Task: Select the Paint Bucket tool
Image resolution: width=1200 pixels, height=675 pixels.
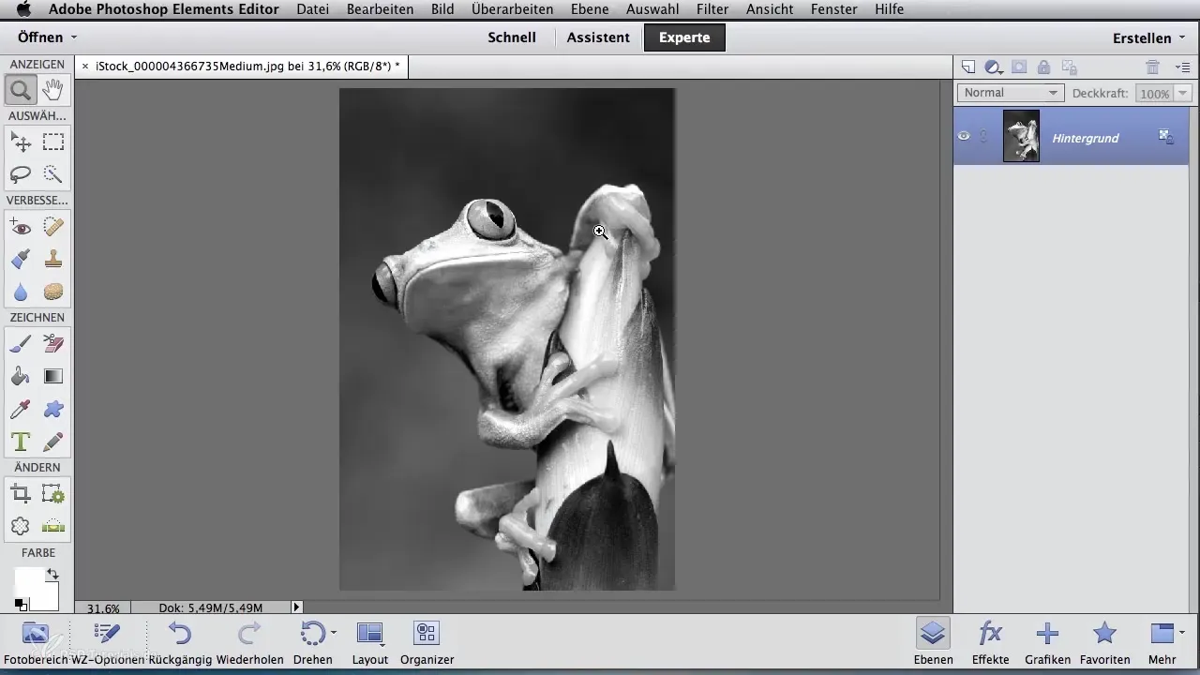Action: pyautogui.click(x=21, y=376)
